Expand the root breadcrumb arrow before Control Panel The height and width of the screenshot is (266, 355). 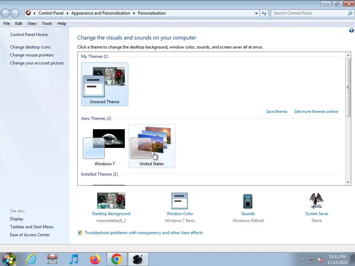(x=35, y=14)
